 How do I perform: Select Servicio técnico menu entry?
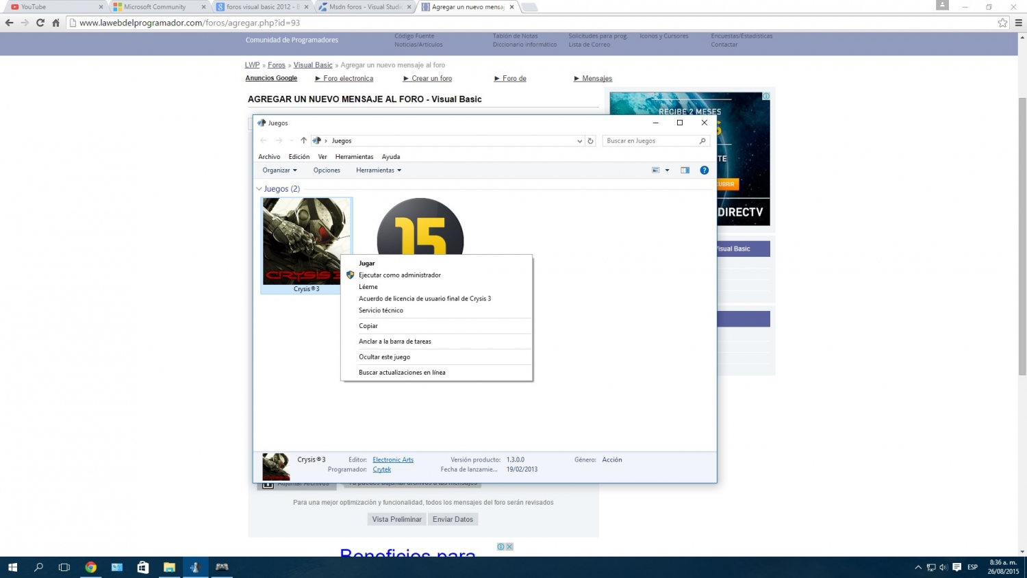(437, 310)
